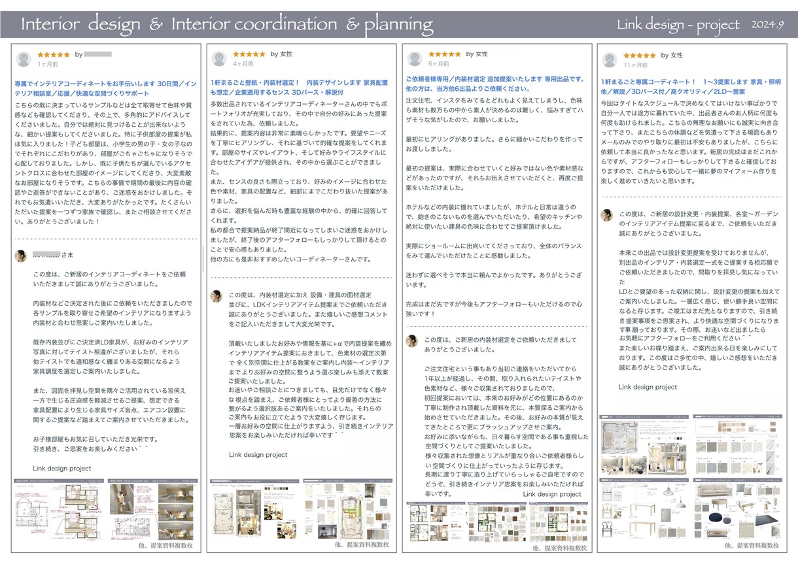Click the 'Link design project' signature in the first column
The height and width of the screenshot is (564, 798).
pyautogui.click(x=62, y=468)
